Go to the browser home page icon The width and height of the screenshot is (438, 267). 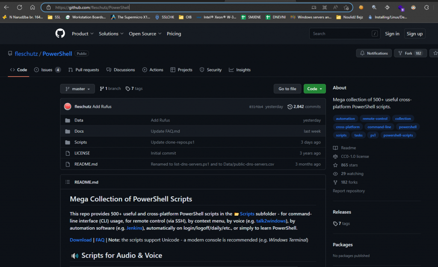[x=33, y=7]
